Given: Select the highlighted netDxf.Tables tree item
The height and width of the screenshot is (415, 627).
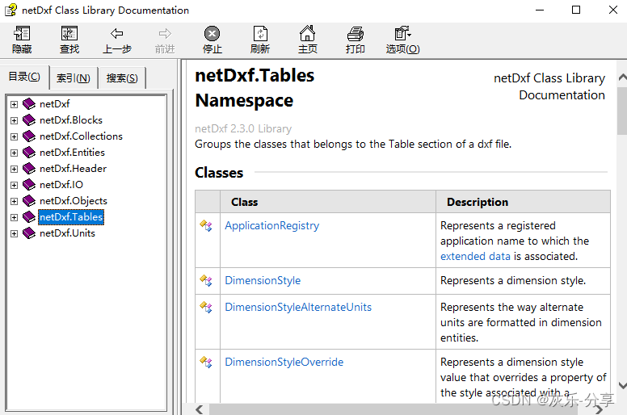Looking at the screenshot, I should click(71, 217).
